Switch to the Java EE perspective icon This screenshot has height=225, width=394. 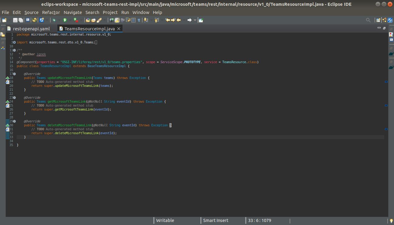pyautogui.click(x=384, y=20)
